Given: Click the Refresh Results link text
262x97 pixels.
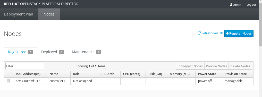Looking at the screenshot, I should 212,33.
